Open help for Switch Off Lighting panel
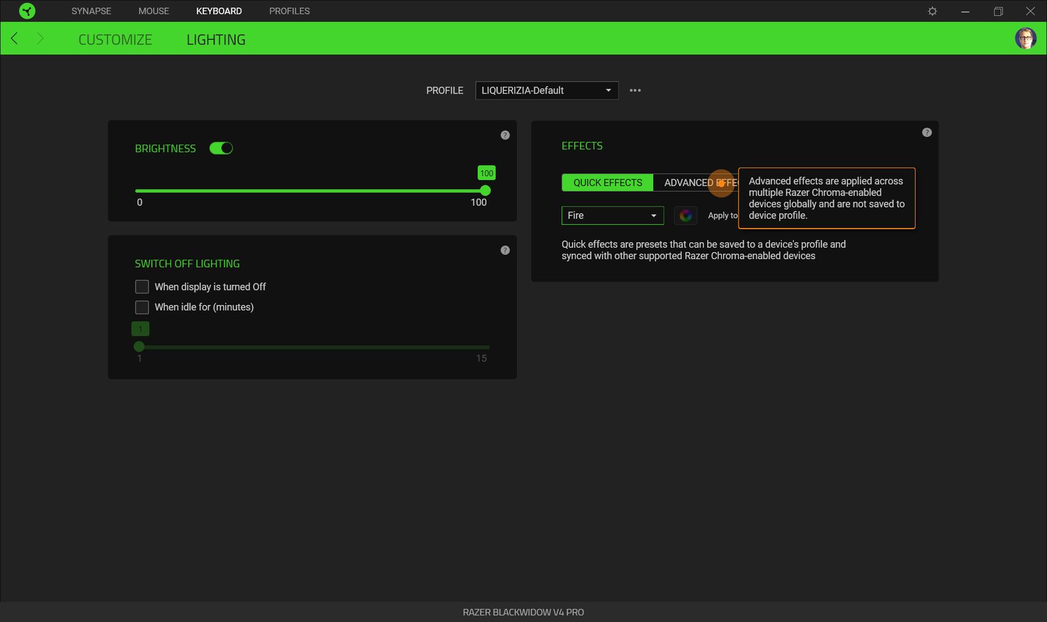The height and width of the screenshot is (622, 1047). [x=505, y=250]
